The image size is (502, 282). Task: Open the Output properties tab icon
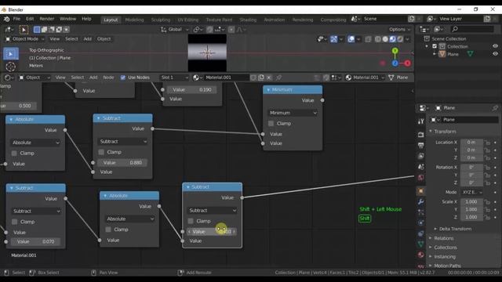click(420, 146)
